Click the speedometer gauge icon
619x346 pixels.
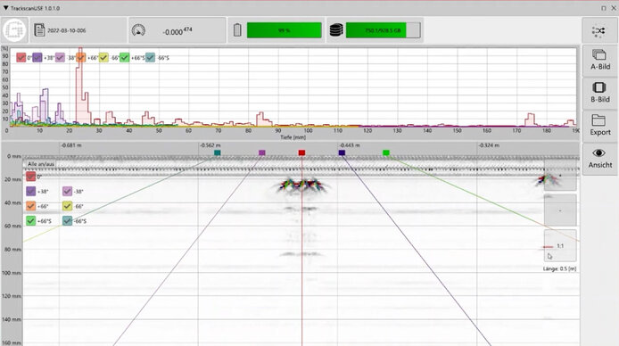138,30
